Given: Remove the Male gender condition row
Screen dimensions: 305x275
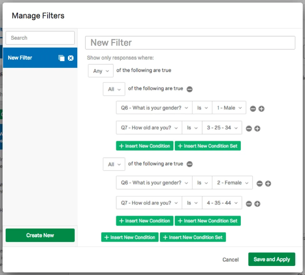Looking at the screenshot, I should [x=253, y=109].
